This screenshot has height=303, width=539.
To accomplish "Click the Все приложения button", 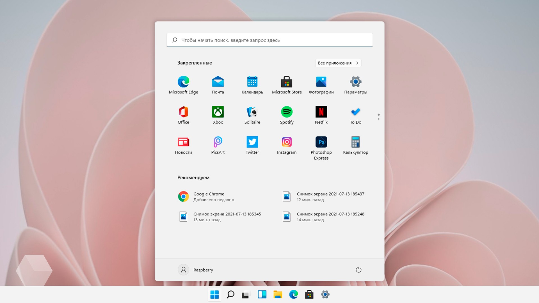I will 338,63.
